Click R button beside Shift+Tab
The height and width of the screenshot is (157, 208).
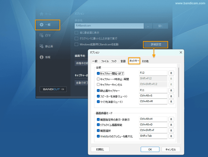tap(171, 136)
